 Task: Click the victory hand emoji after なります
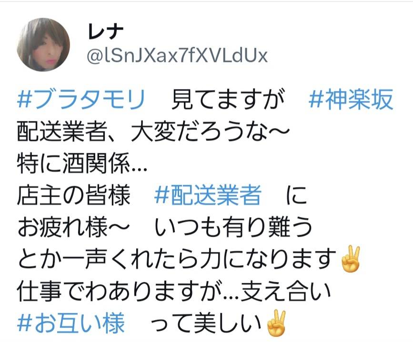(350, 259)
